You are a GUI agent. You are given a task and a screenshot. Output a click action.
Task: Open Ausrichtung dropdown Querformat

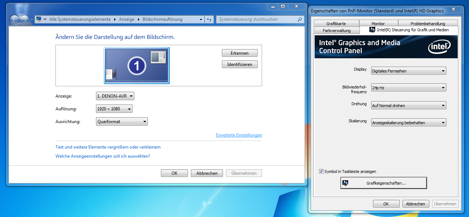click(x=122, y=122)
